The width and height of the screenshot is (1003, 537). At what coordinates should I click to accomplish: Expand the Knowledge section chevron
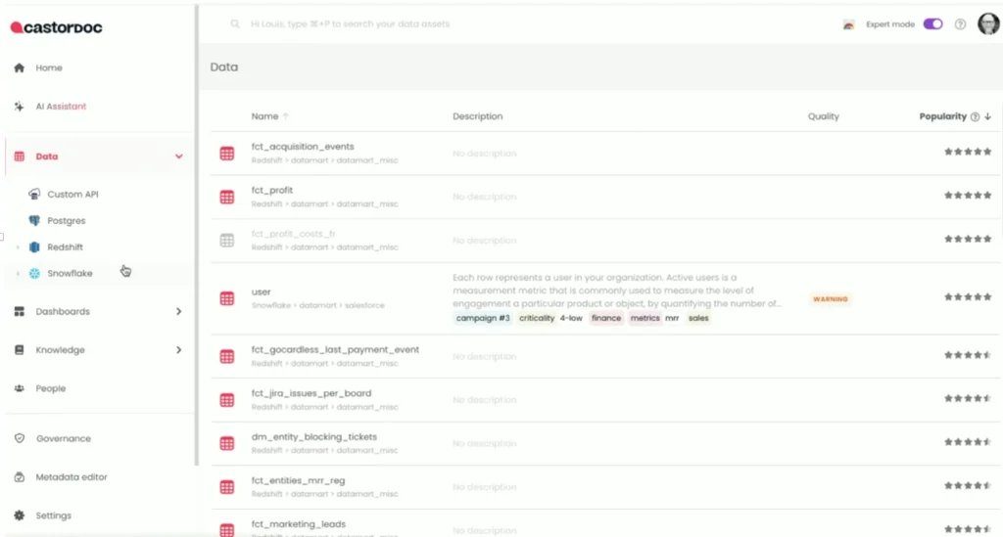[x=179, y=350]
